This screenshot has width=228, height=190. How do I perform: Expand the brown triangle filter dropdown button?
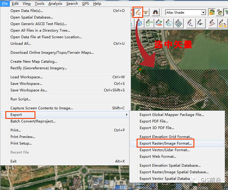coord(146,13)
